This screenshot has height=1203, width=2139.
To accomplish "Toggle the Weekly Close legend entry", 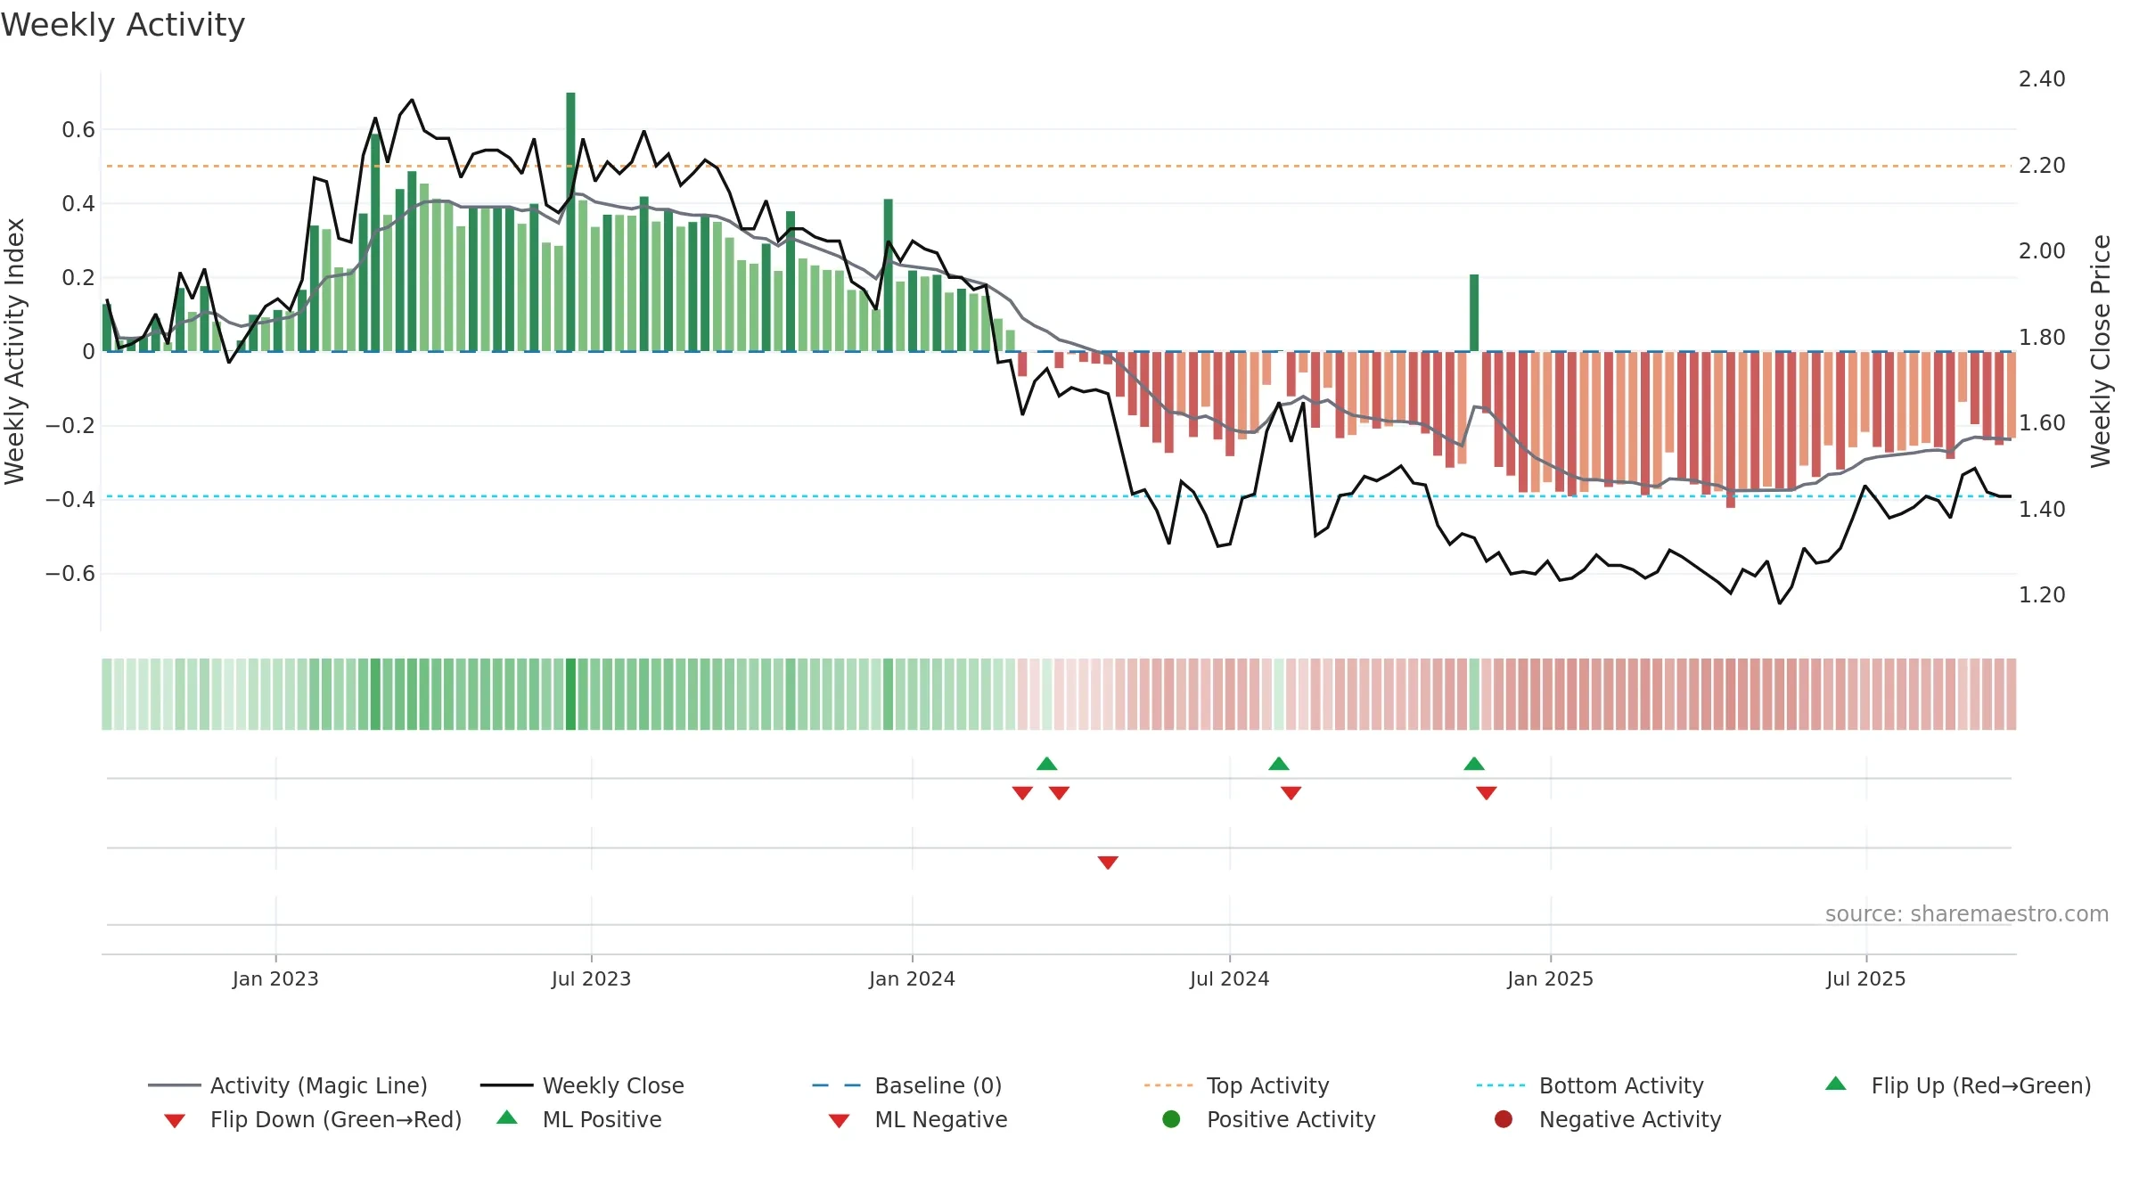I will pos(582,1085).
